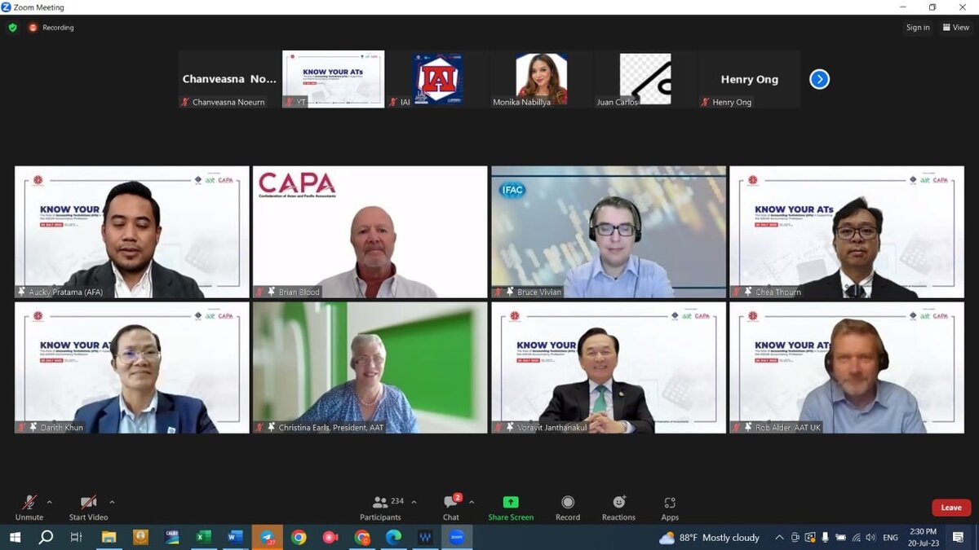
Task: Click the Darith Khun name label
Action: (62, 427)
